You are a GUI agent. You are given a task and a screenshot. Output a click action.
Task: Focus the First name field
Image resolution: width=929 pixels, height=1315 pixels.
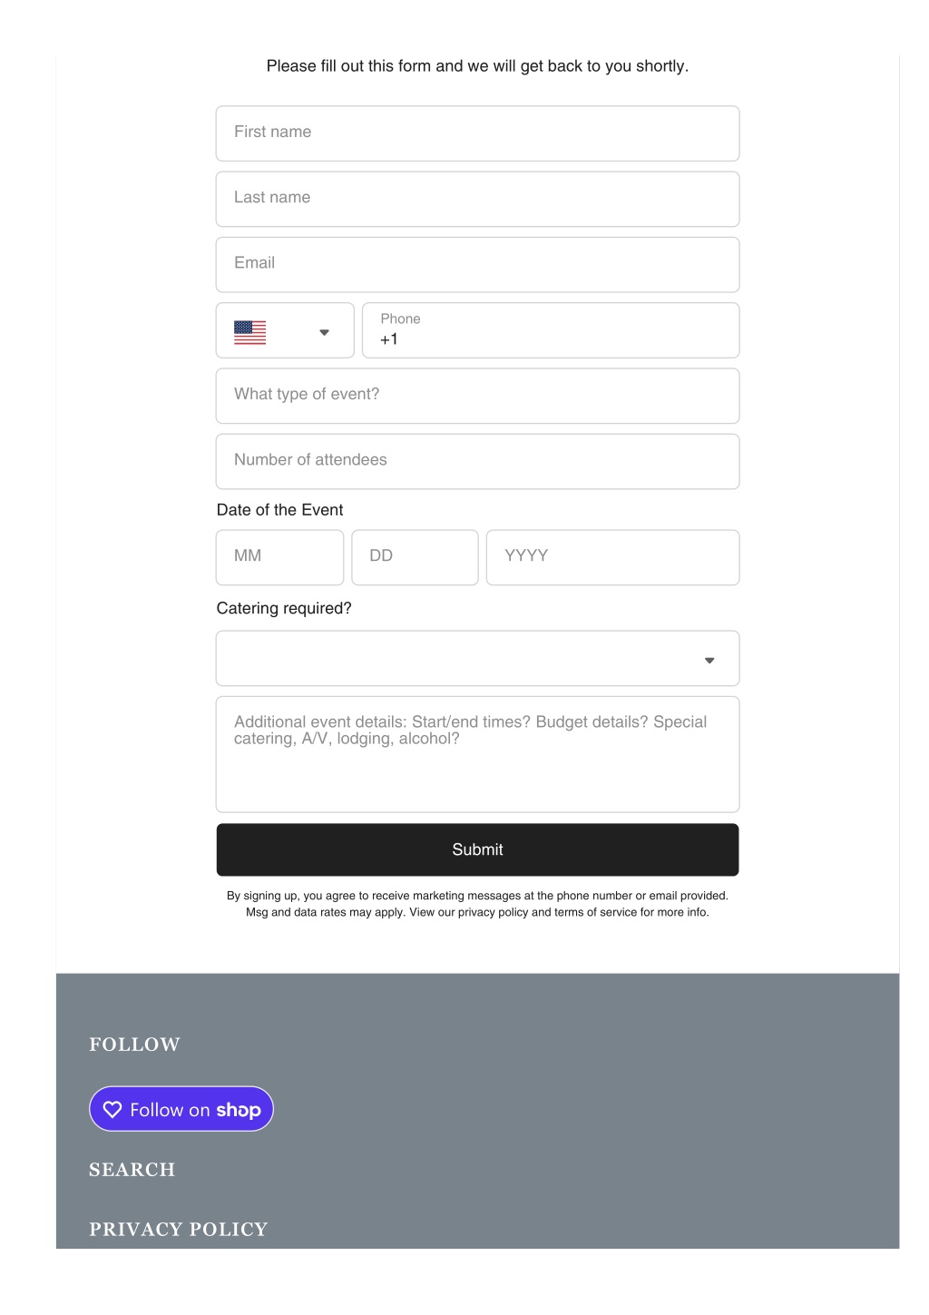coord(477,133)
